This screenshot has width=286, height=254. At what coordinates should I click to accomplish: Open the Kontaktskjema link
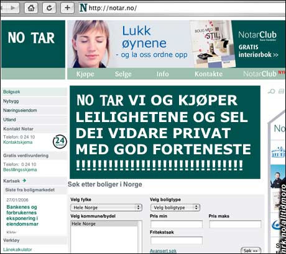tap(18, 142)
